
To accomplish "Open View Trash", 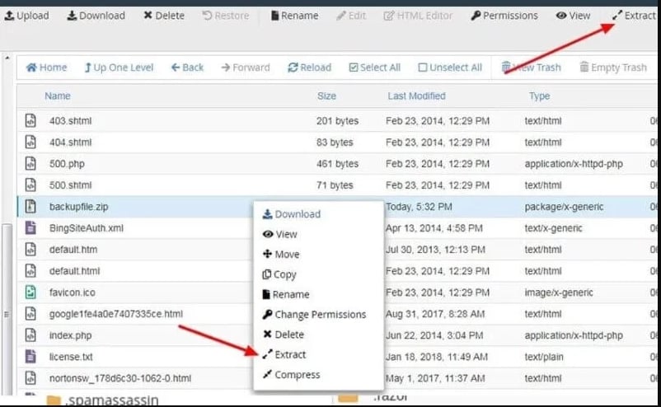I will pyautogui.click(x=531, y=68).
